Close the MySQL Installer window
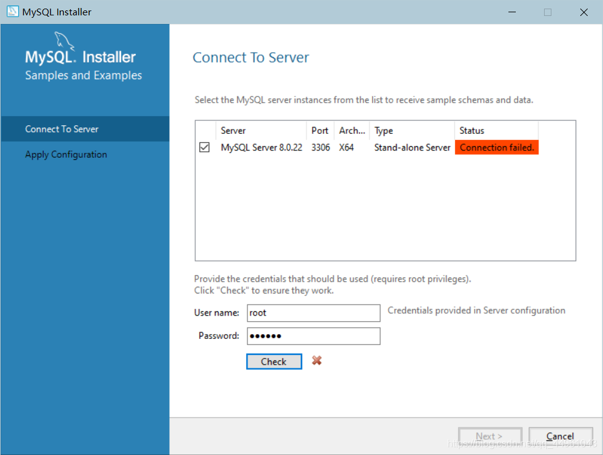The height and width of the screenshot is (455, 603). 584,12
